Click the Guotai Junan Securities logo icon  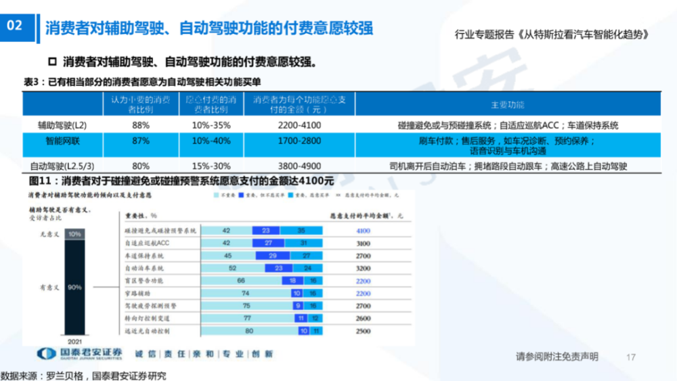[x=46, y=354]
